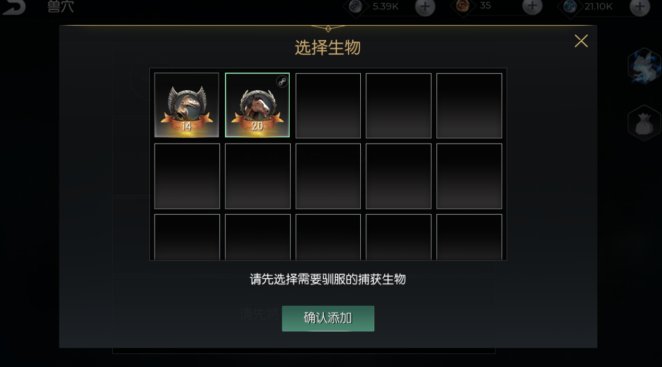Click the 兽穴 title label
This screenshot has height=367, width=662.
coord(61,7)
